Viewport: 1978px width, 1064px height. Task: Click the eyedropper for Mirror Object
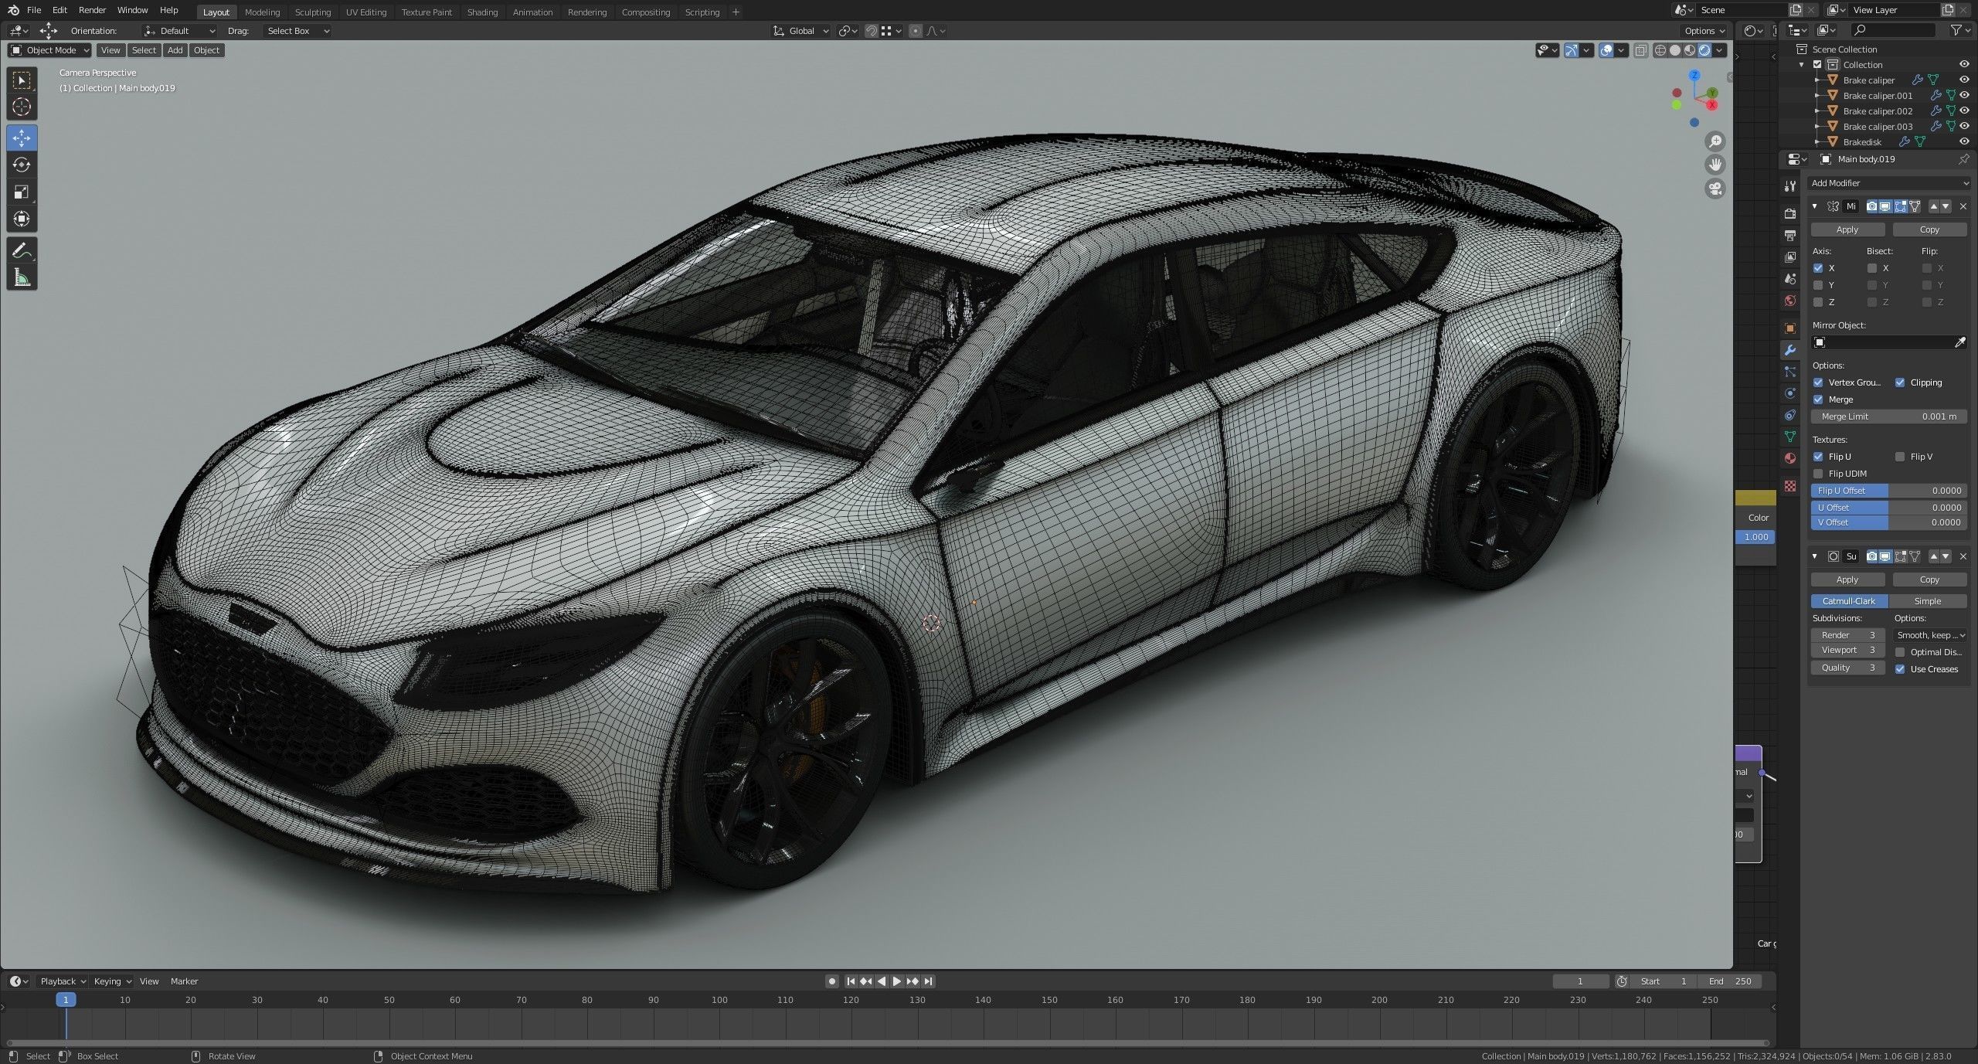pyautogui.click(x=1959, y=342)
